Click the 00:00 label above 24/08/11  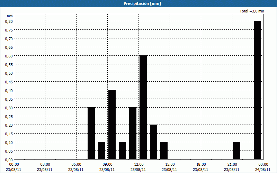tap(263, 165)
